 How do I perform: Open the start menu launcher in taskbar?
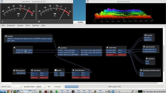pyautogui.click(x=3, y=91)
